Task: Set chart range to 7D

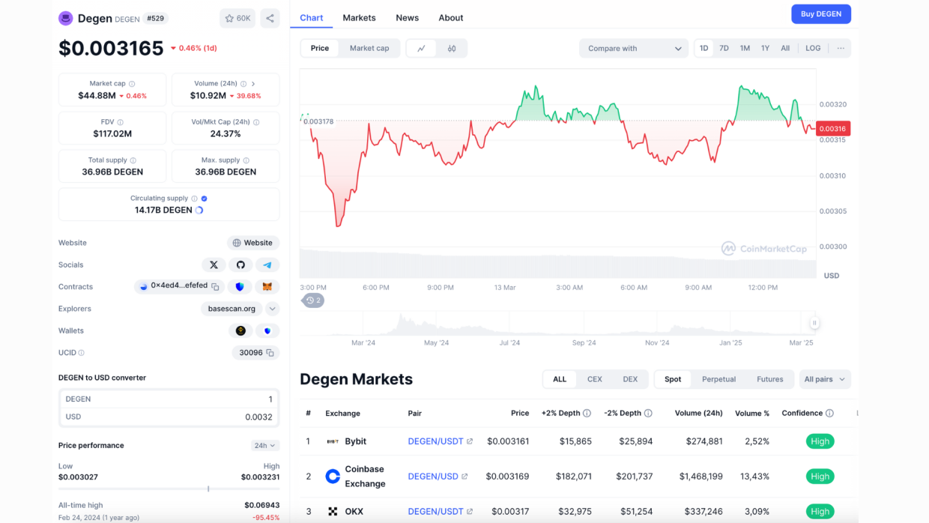Action: 724,48
